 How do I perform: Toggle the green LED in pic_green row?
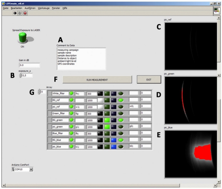(x=71, y=126)
